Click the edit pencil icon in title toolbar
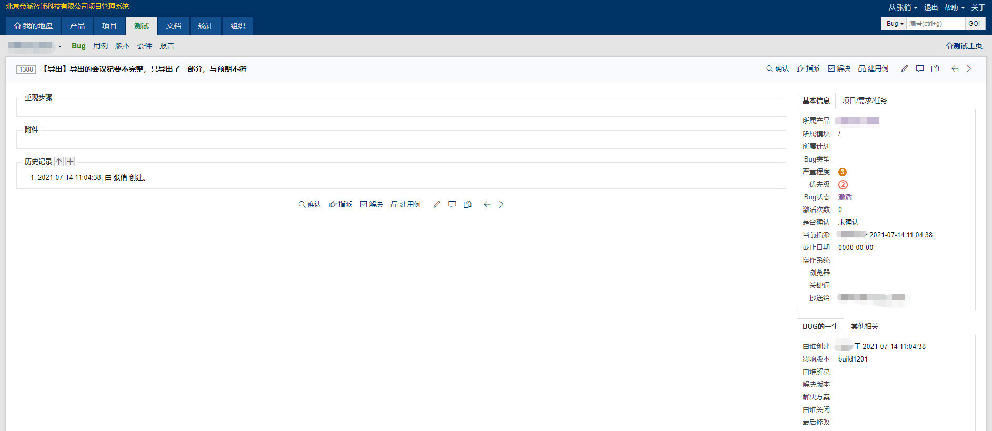This screenshot has height=431, width=992. (x=905, y=69)
